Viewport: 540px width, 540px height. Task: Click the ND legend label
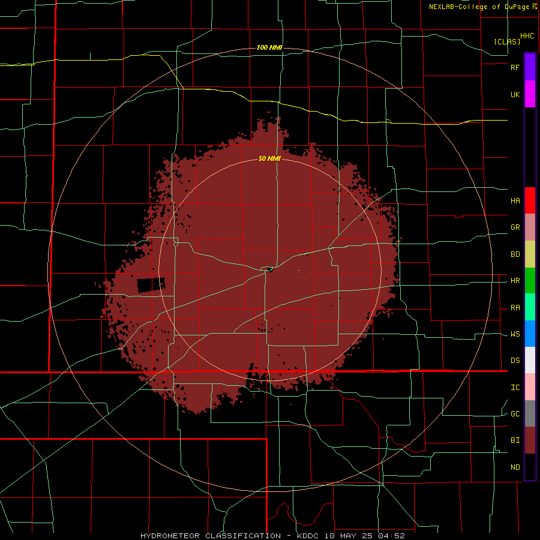(515, 467)
